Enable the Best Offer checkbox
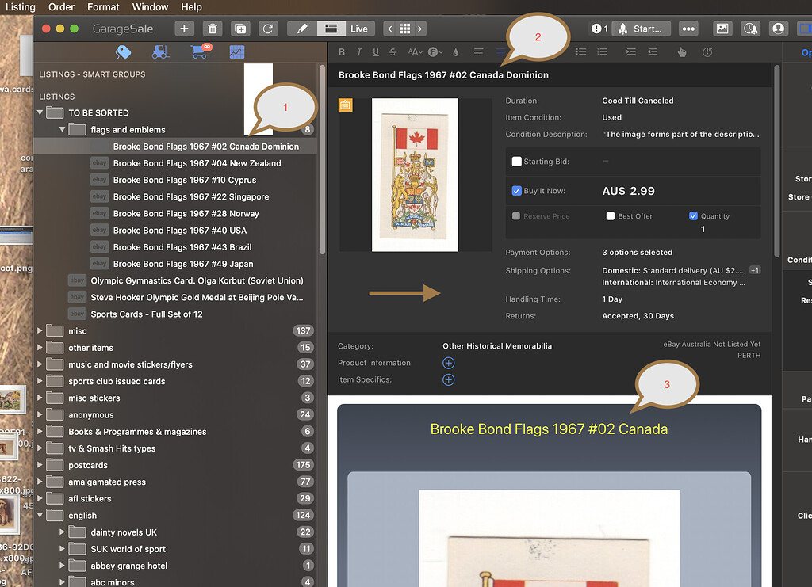 click(x=611, y=216)
